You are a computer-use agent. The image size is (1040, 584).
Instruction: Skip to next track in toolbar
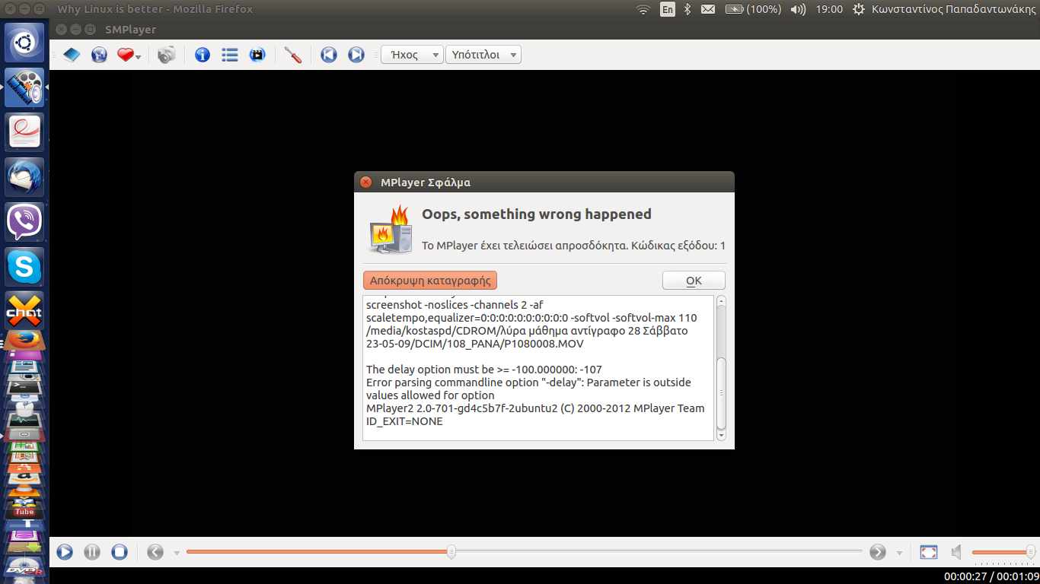(x=356, y=55)
